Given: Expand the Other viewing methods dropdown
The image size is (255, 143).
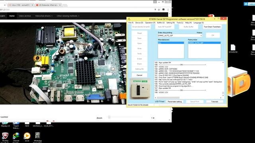Looking at the screenshot, I should click(x=68, y=16).
